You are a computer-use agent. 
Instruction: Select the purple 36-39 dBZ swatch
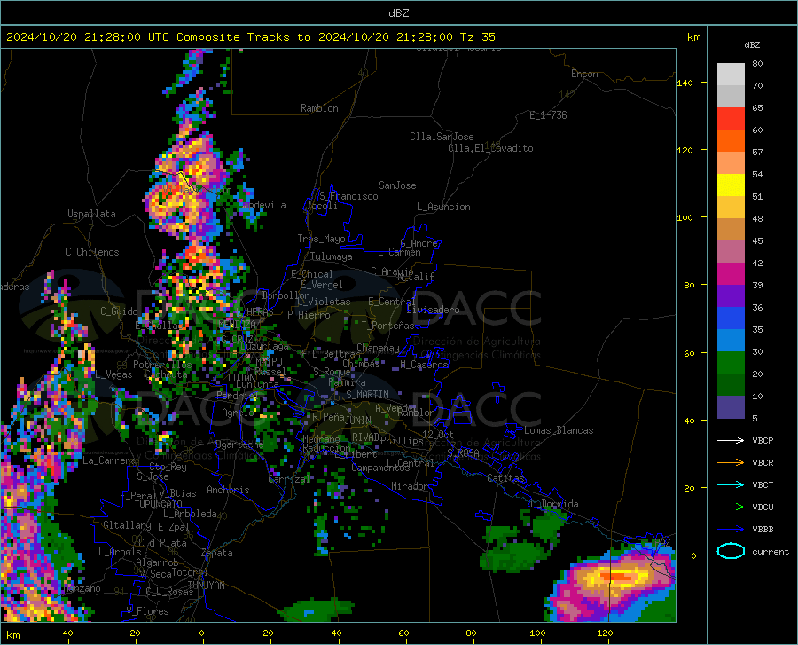[x=731, y=296]
